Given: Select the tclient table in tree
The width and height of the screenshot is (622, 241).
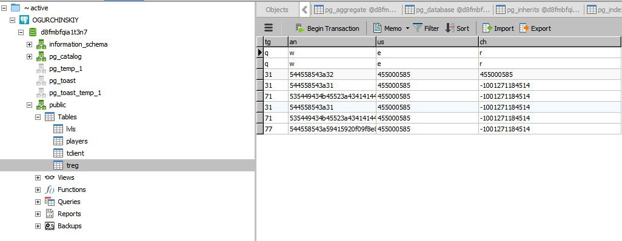Looking at the screenshot, I should pyautogui.click(x=75, y=153).
